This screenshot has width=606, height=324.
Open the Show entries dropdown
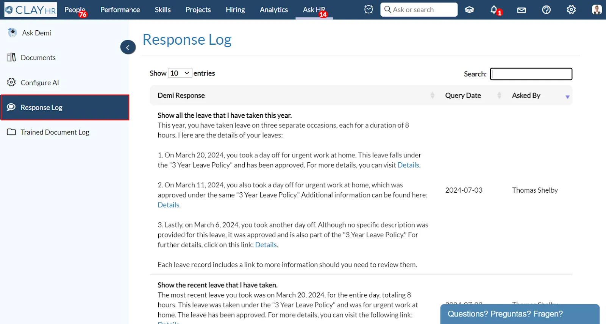(180, 73)
